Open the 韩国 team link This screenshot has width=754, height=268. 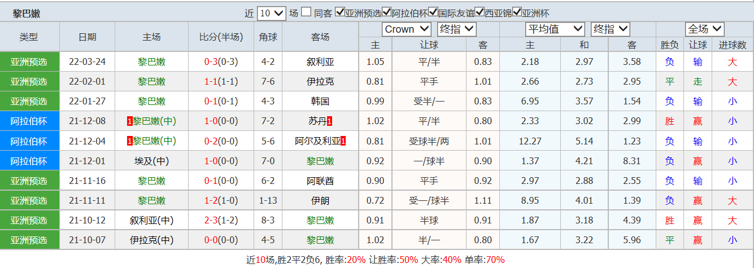click(320, 102)
